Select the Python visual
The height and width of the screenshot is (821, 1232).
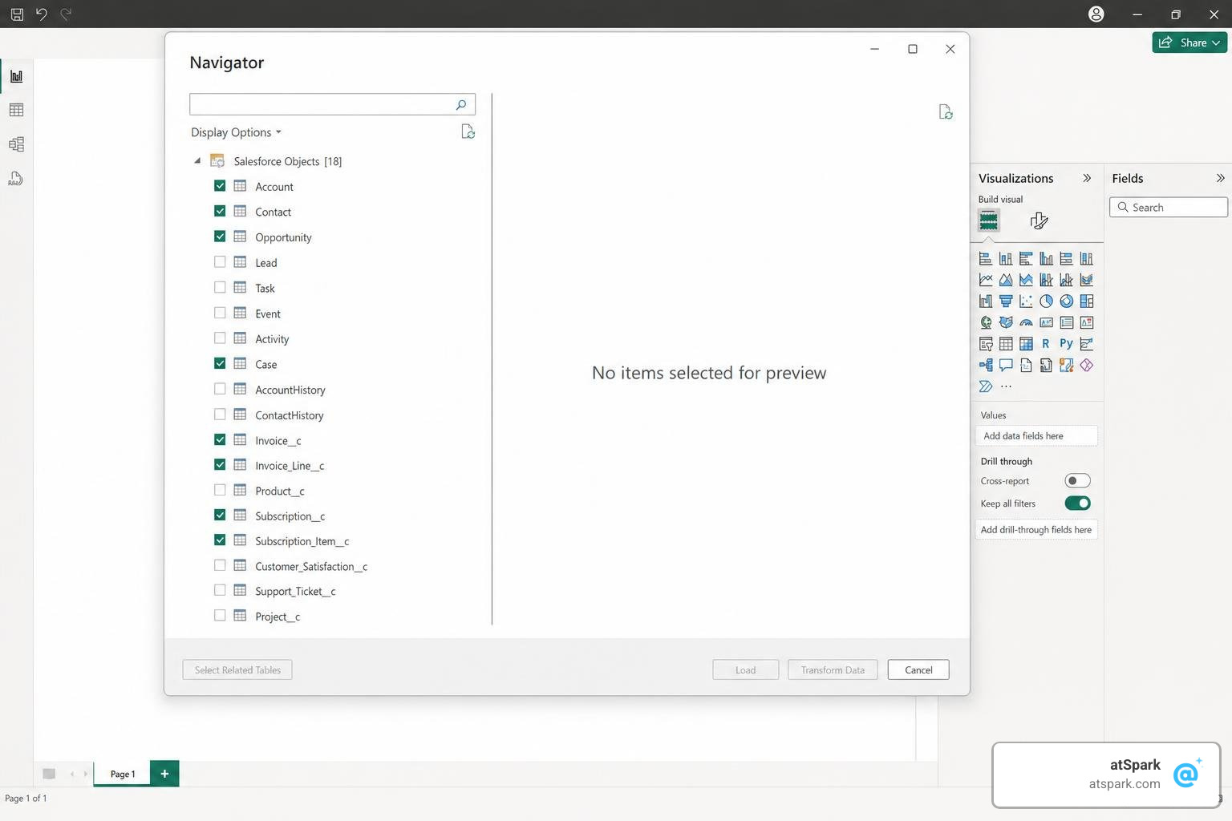[1066, 344]
